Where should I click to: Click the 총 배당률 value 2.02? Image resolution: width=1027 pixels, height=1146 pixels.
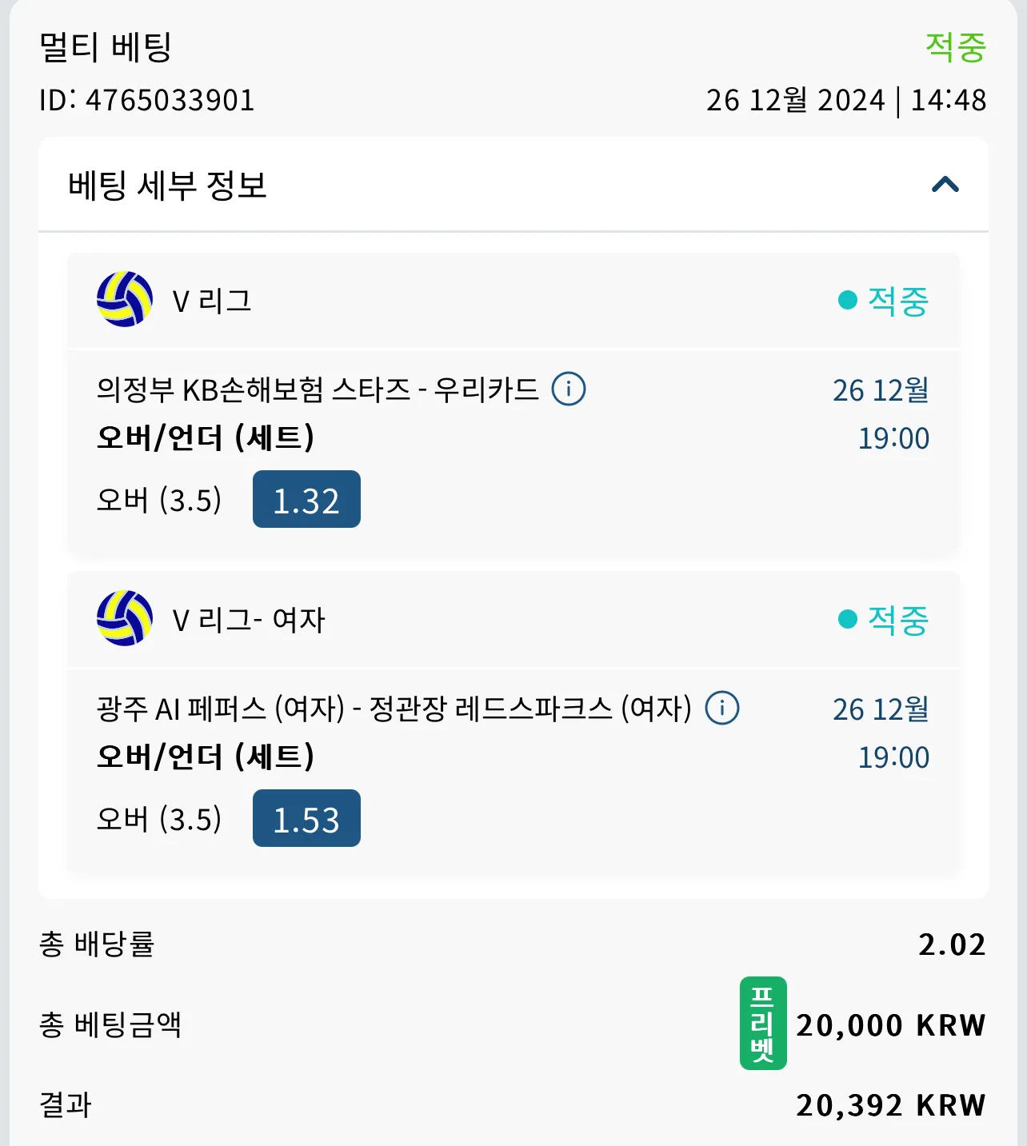click(952, 944)
